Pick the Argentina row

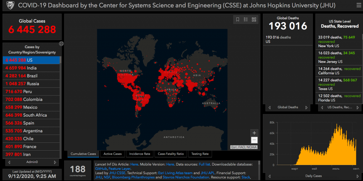coord(31,131)
